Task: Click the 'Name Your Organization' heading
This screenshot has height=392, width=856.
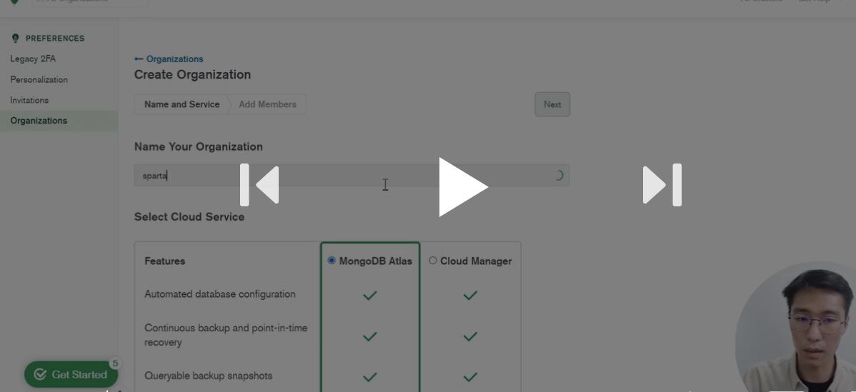Action: 198,146
